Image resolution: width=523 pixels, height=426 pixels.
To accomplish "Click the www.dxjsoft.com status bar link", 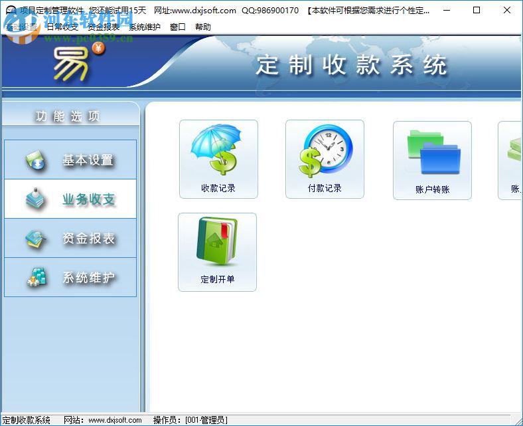I will click(x=115, y=420).
